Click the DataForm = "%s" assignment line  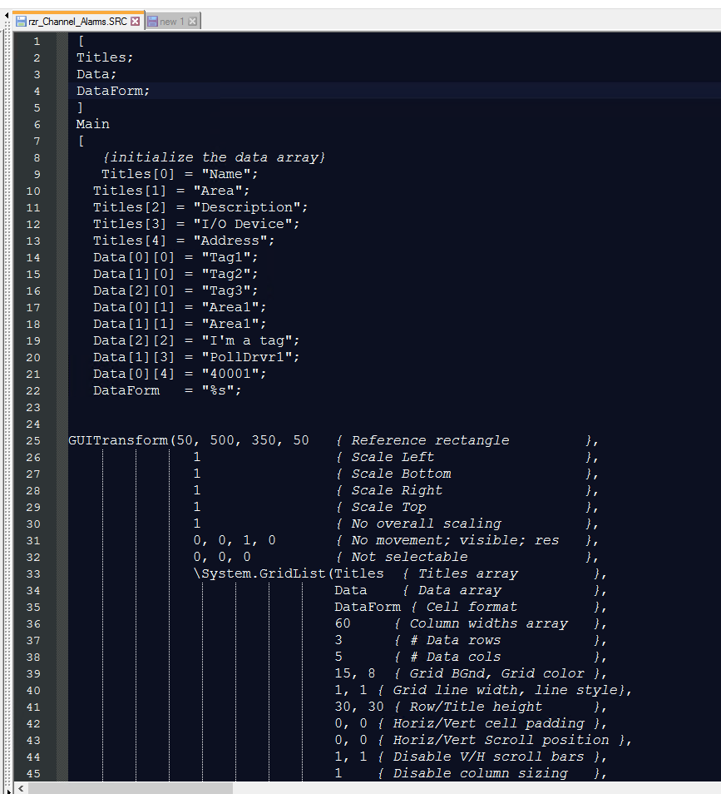click(x=167, y=390)
